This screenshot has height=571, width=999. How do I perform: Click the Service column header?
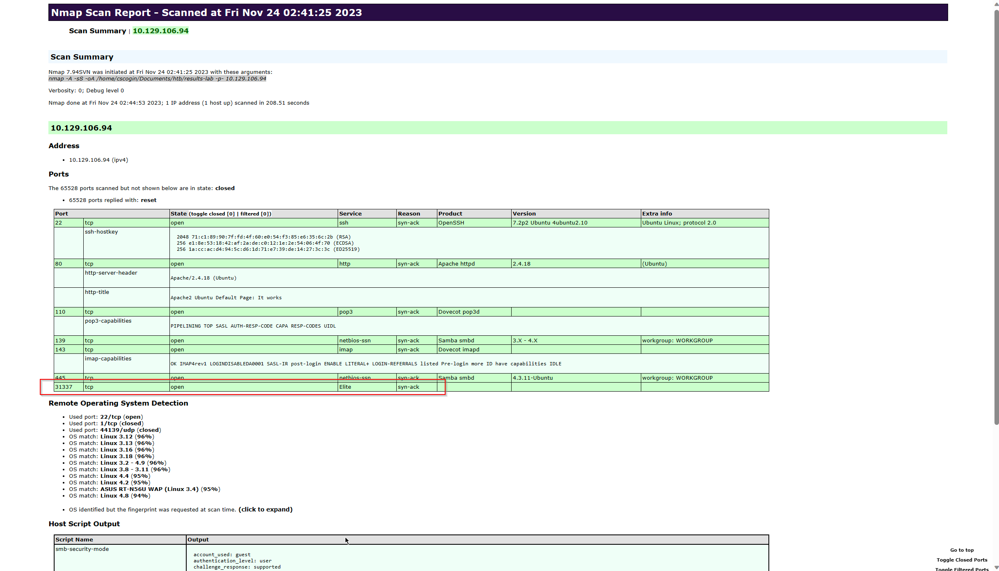pyautogui.click(x=350, y=214)
